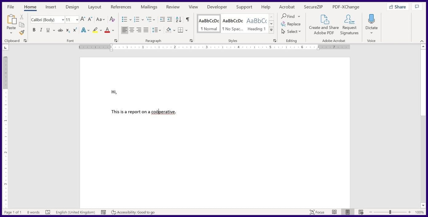Switch to the Insert tab
The width and height of the screenshot is (428, 217).
51,7
